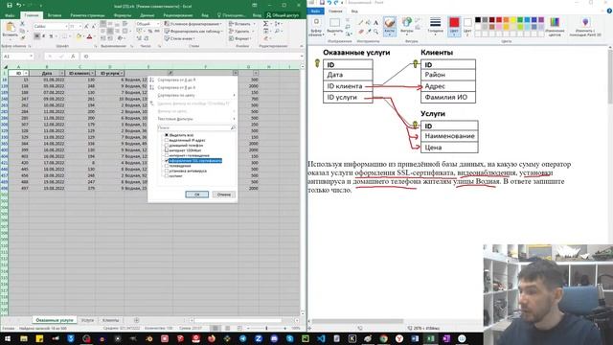Cancel the filter dialog with Отмена
This screenshot has width=613, height=345.
(223, 195)
